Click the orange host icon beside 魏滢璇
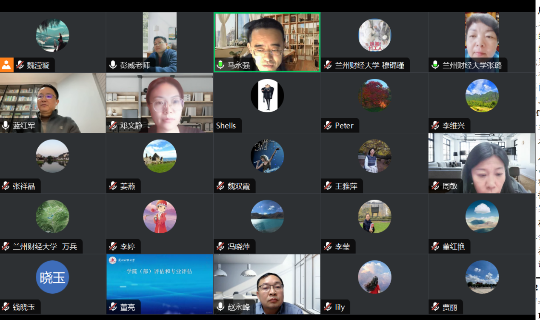 pyautogui.click(x=6, y=65)
